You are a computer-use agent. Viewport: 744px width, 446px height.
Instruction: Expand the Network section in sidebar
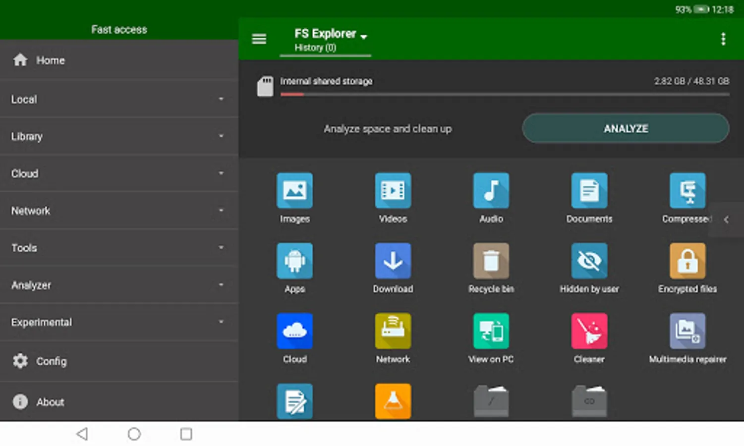[x=119, y=211]
